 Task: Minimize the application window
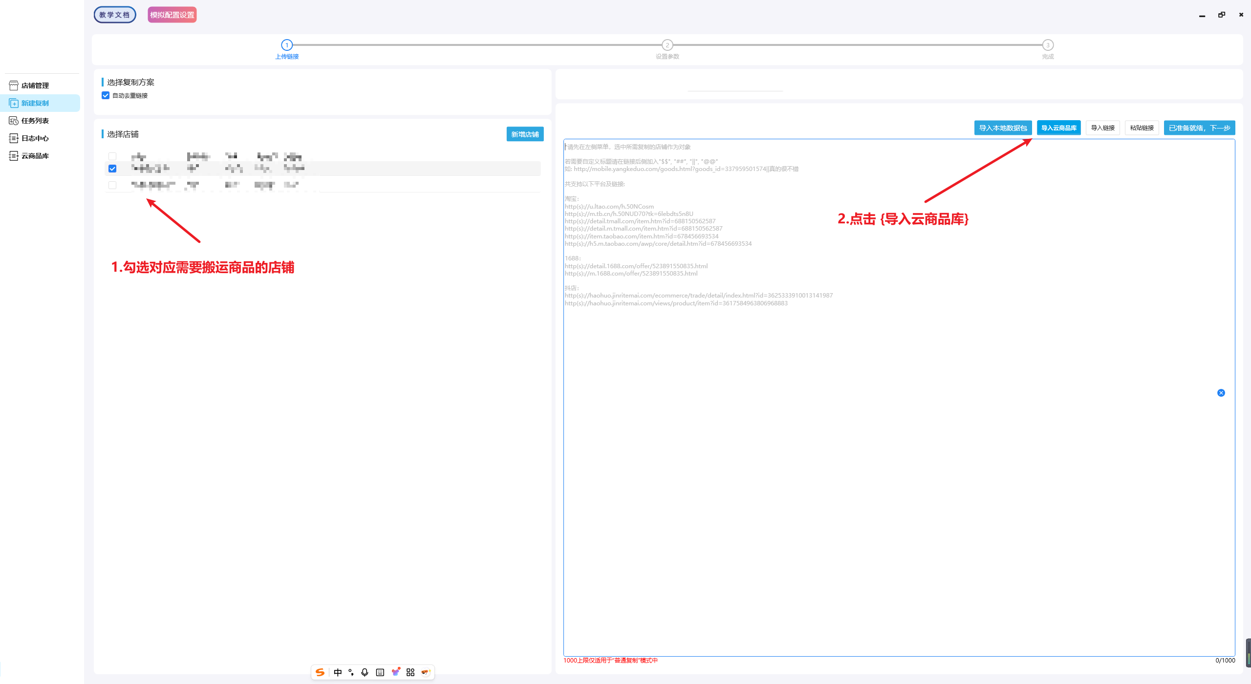tap(1202, 15)
